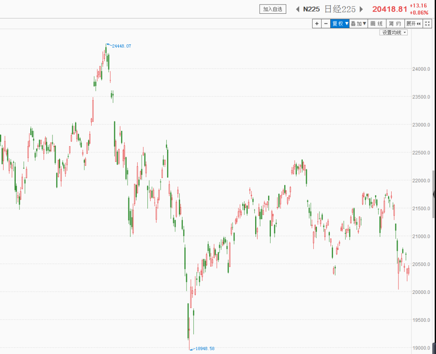Click the 22000.0 axis label

pyautogui.click(x=421, y=180)
